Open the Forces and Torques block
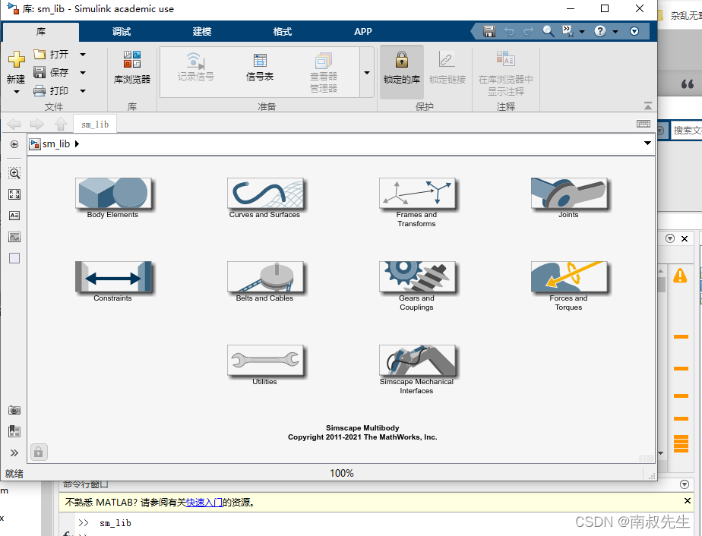The height and width of the screenshot is (536, 702). 568,277
